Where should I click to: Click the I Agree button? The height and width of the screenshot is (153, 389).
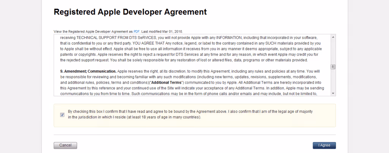click(x=324, y=145)
